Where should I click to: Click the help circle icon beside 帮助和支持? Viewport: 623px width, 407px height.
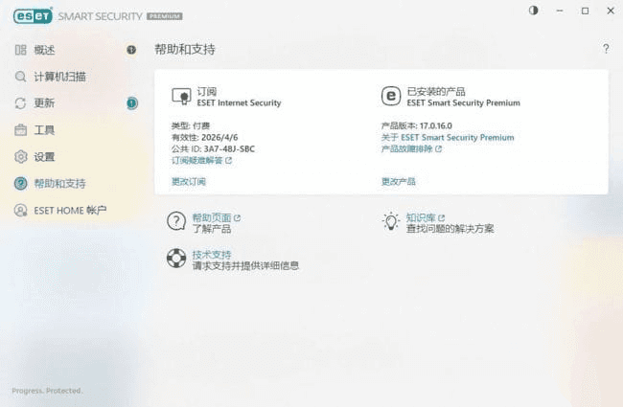[21, 184]
